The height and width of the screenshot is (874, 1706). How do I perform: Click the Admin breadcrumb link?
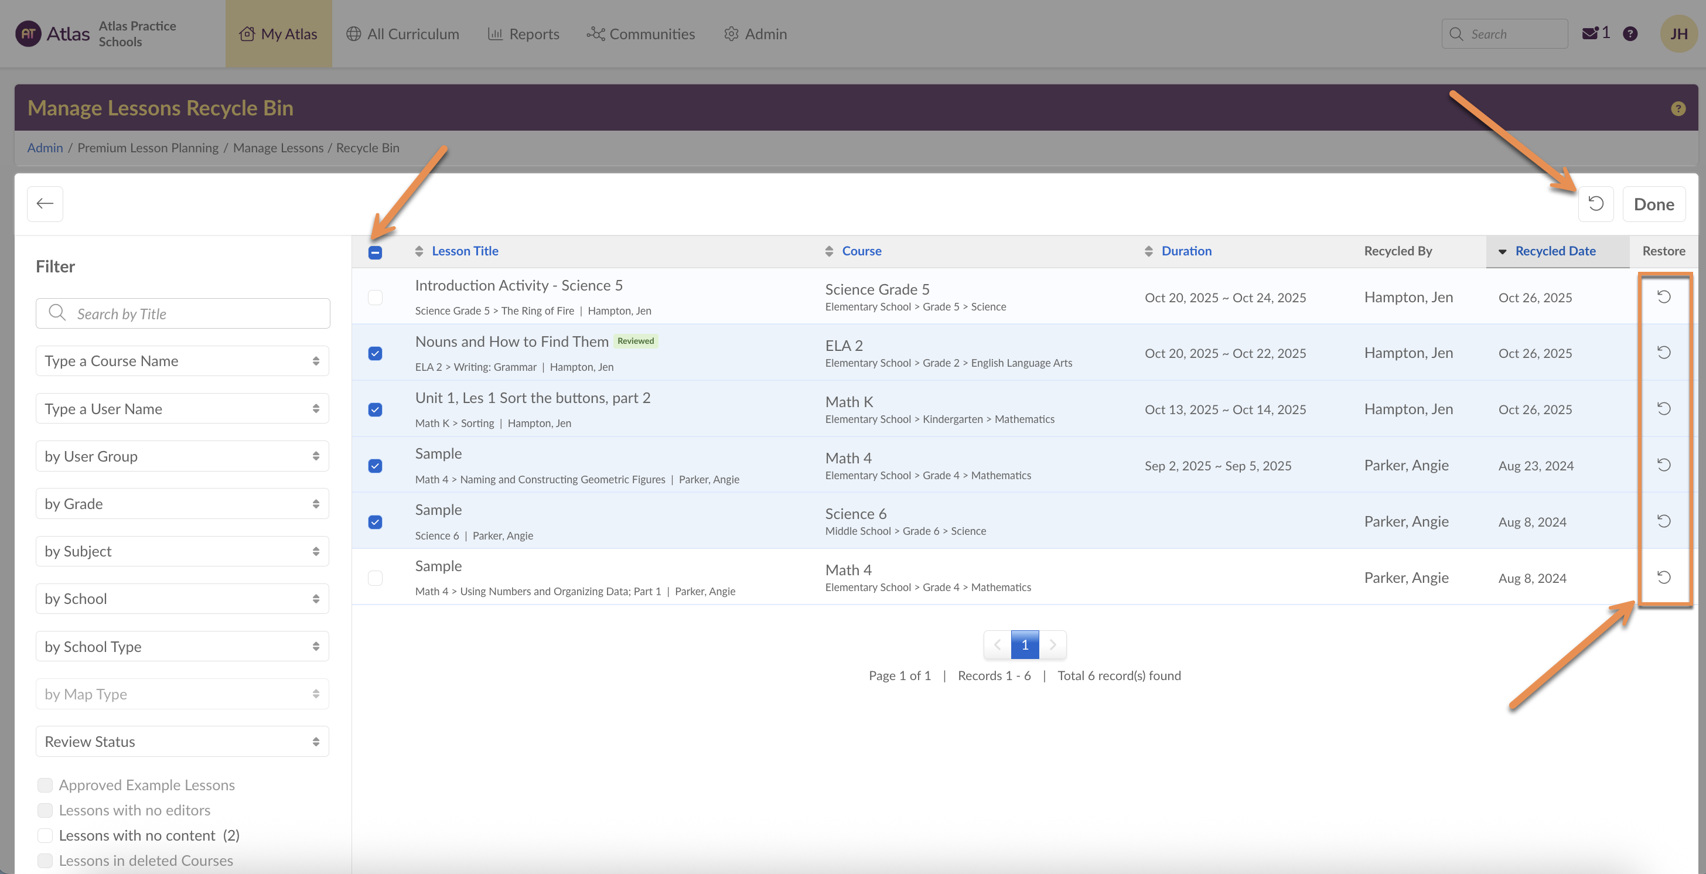pyautogui.click(x=45, y=148)
